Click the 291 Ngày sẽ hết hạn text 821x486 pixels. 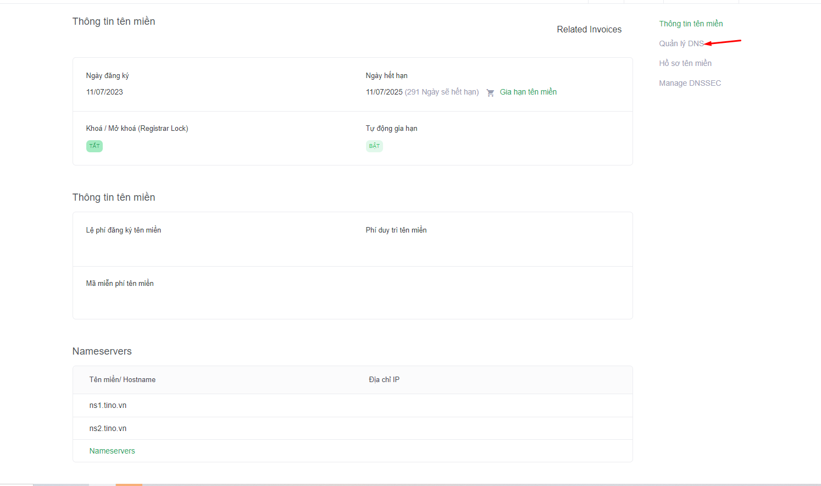pos(442,92)
